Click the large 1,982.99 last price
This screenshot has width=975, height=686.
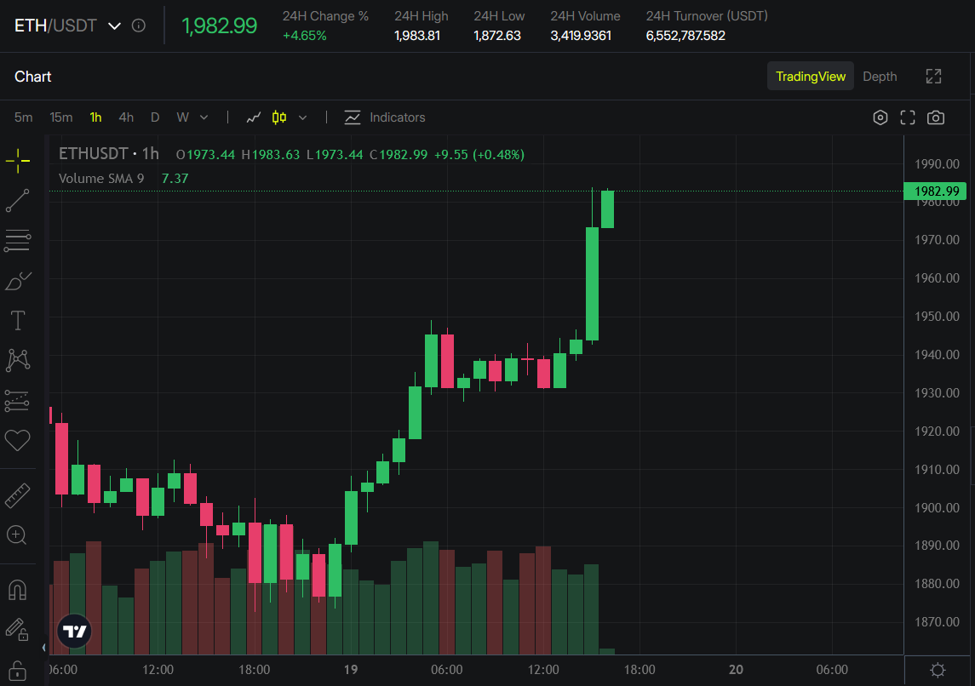pyautogui.click(x=219, y=26)
